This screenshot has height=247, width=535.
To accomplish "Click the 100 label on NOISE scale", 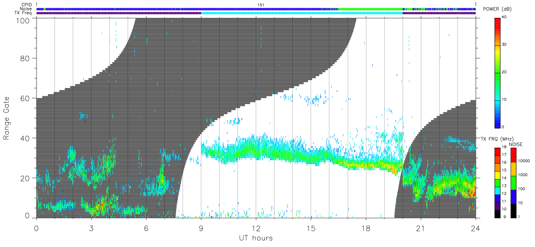I will pyautogui.click(x=522, y=189).
